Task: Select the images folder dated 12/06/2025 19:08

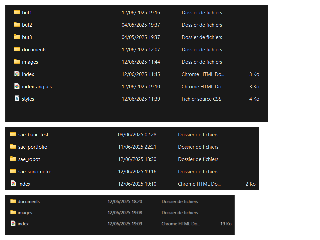Action: [x=25, y=213]
